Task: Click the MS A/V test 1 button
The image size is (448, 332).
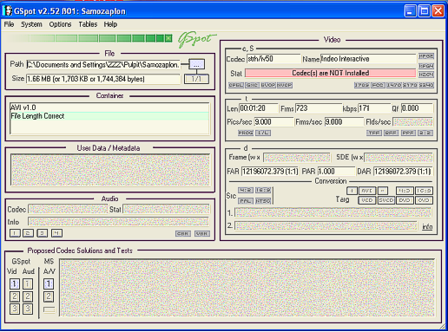Action: tap(49, 284)
